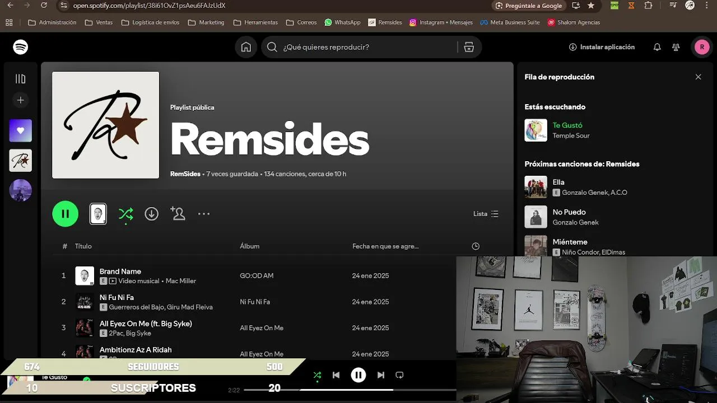Sort tracks by the # column

[x=65, y=246]
